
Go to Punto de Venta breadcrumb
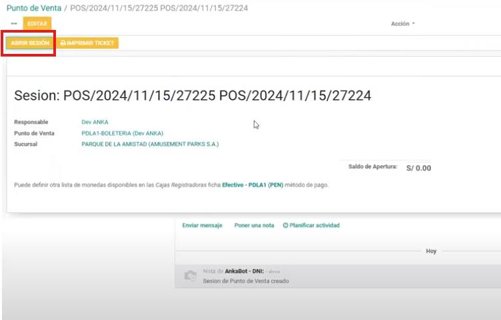click(x=33, y=8)
